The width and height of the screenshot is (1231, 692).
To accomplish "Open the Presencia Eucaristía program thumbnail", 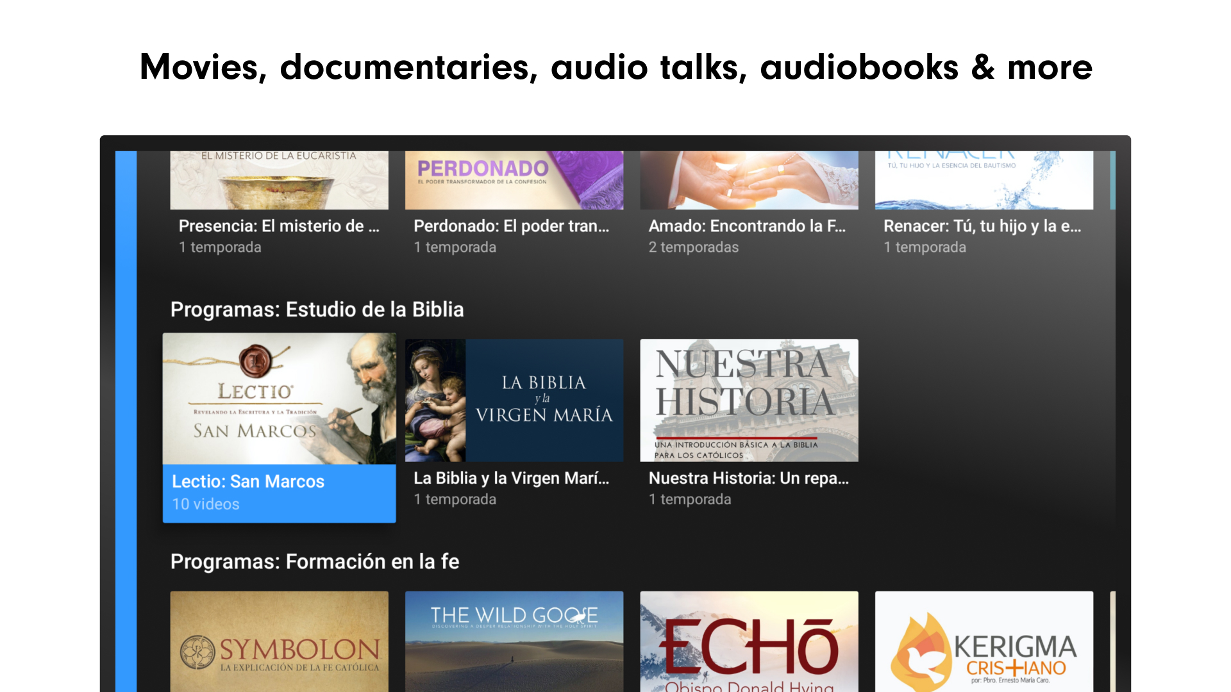I will 279,180.
